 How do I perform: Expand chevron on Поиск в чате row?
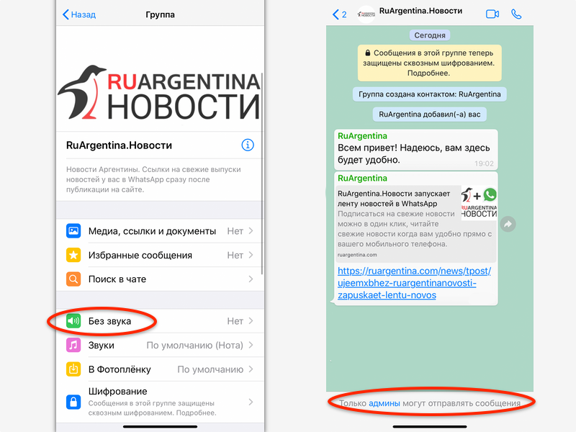251,279
